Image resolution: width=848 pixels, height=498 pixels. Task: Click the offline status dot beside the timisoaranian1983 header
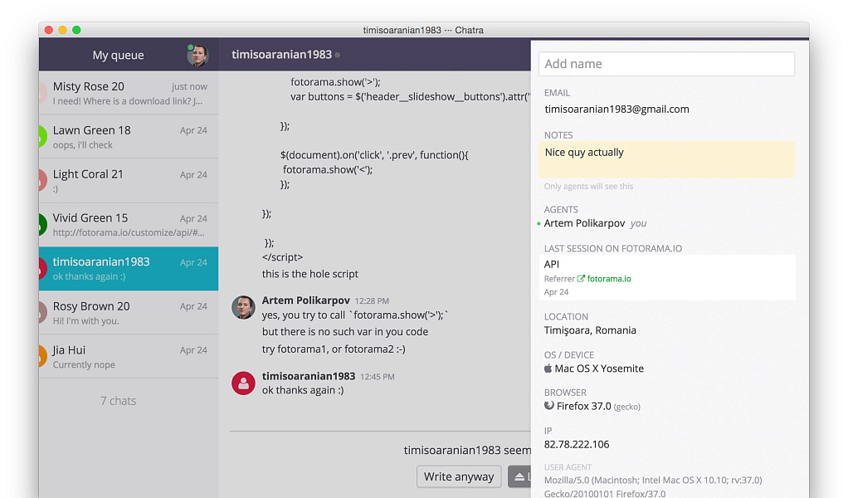coord(338,55)
